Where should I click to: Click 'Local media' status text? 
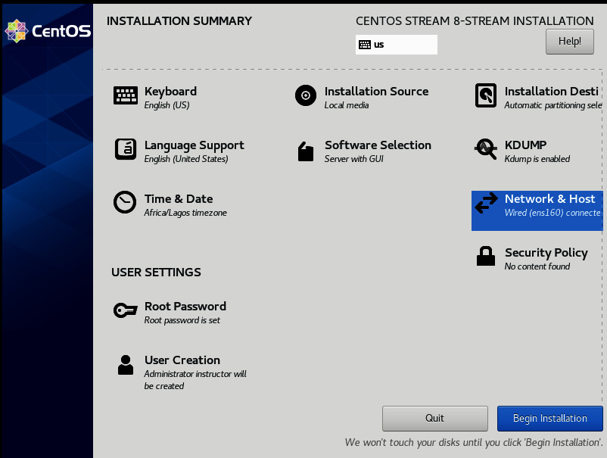pos(347,105)
